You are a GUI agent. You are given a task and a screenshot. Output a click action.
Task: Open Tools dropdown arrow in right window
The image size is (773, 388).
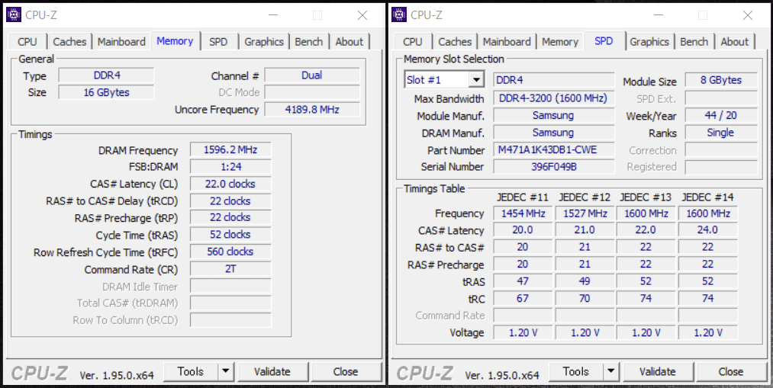tap(611, 372)
